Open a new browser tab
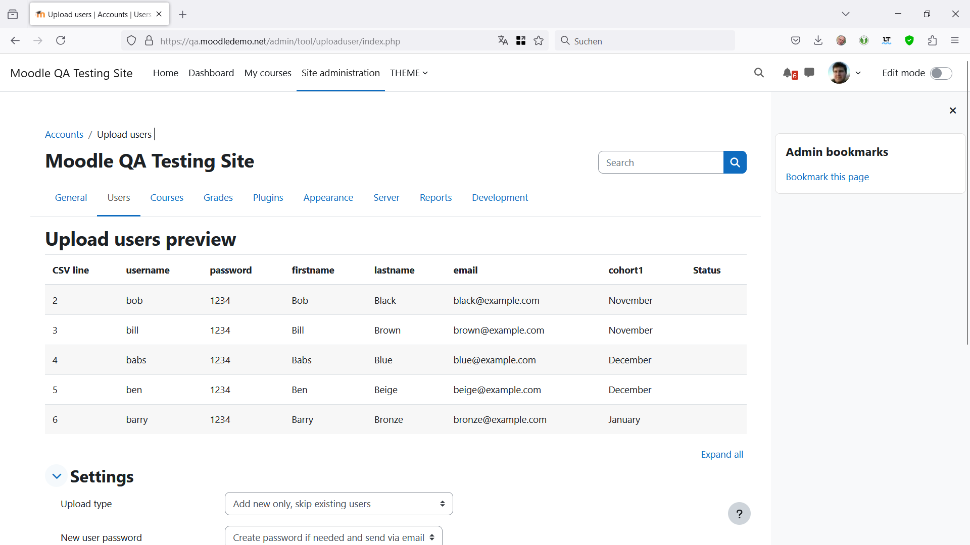The height and width of the screenshot is (545, 970). pos(183,15)
